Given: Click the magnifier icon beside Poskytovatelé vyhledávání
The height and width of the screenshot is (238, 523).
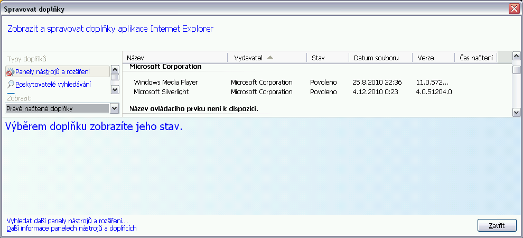Looking at the screenshot, I should (x=11, y=84).
